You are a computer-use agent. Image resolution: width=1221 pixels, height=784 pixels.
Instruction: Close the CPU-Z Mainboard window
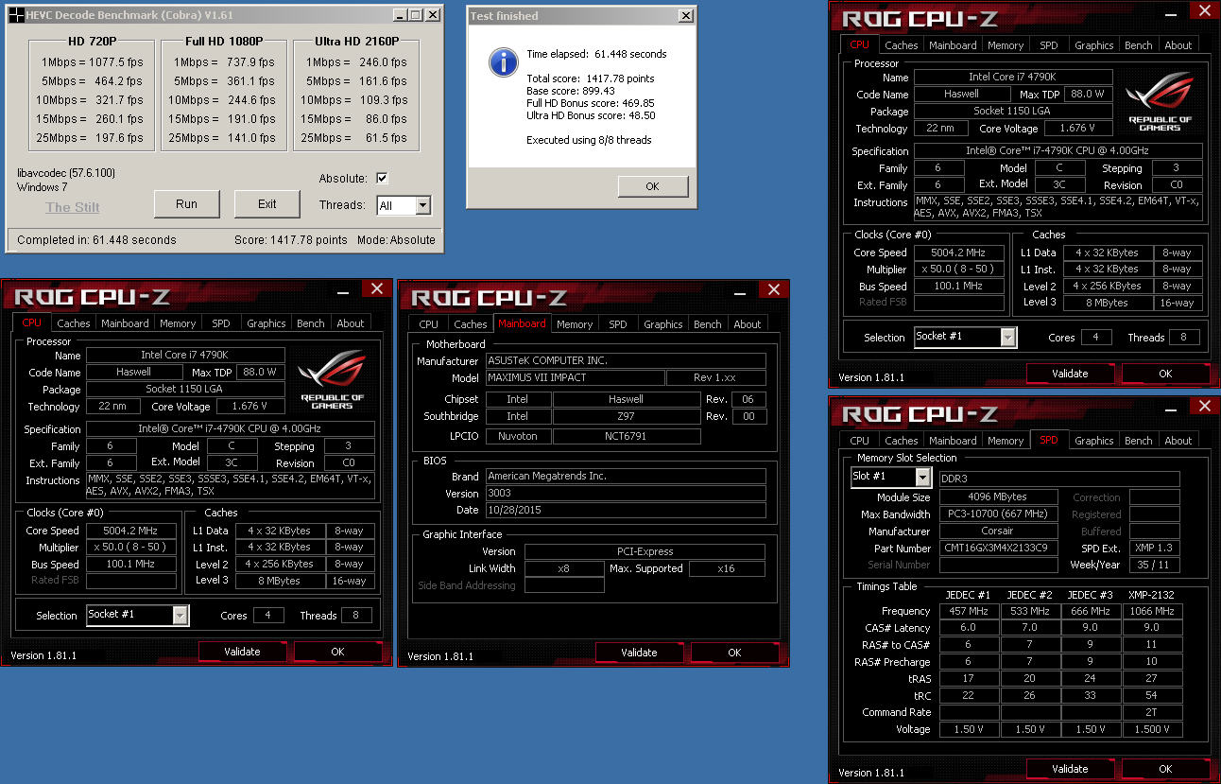click(774, 289)
